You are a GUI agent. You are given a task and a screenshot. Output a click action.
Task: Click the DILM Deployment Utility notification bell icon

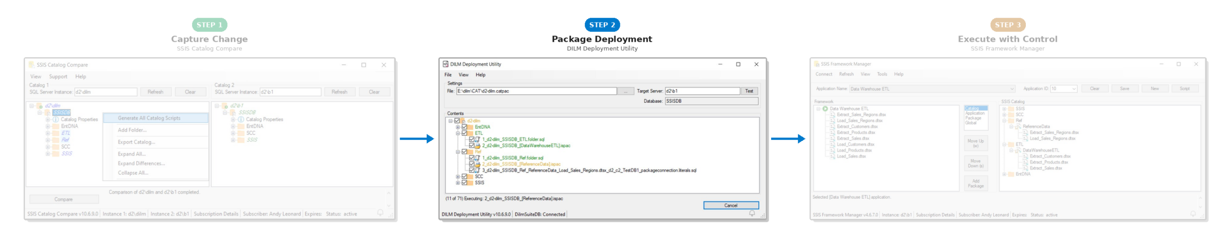click(x=751, y=213)
